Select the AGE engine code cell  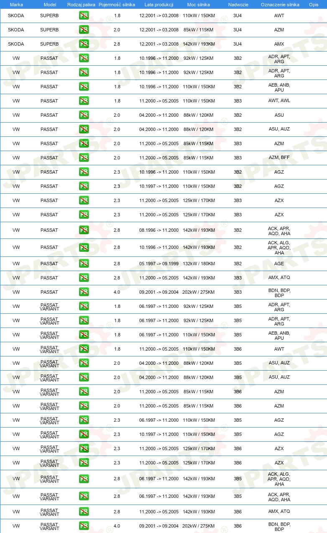click(279, 264)
